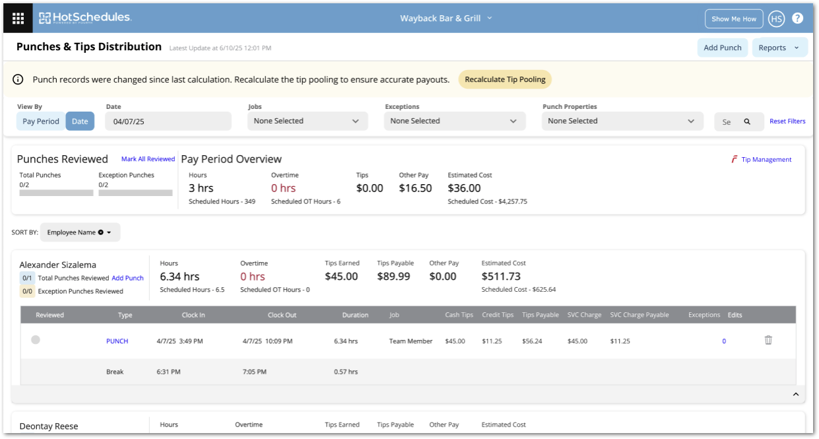Viewport: 819px width, 439px height.
Task: Open the HS user profile avatar
Action: click(x=776, y=18)
